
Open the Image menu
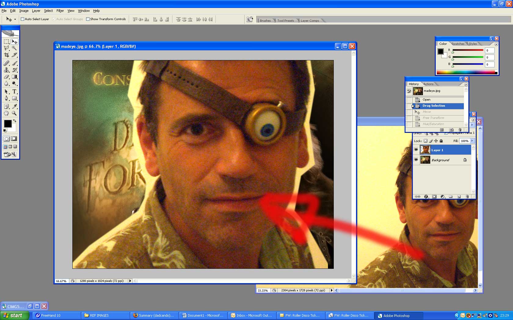(24, 11)
